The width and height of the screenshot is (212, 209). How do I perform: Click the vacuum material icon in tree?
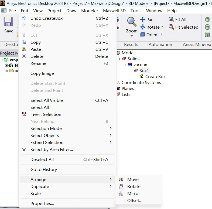pos(130,65)
